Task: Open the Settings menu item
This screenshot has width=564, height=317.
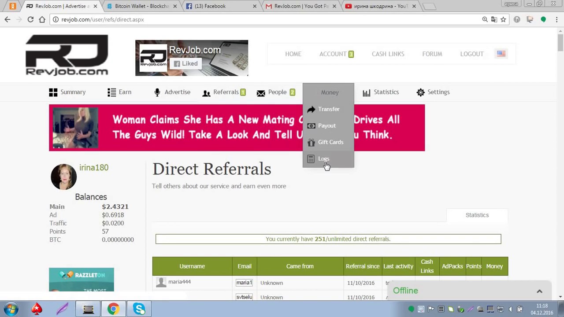Action: tap(438, 92)
